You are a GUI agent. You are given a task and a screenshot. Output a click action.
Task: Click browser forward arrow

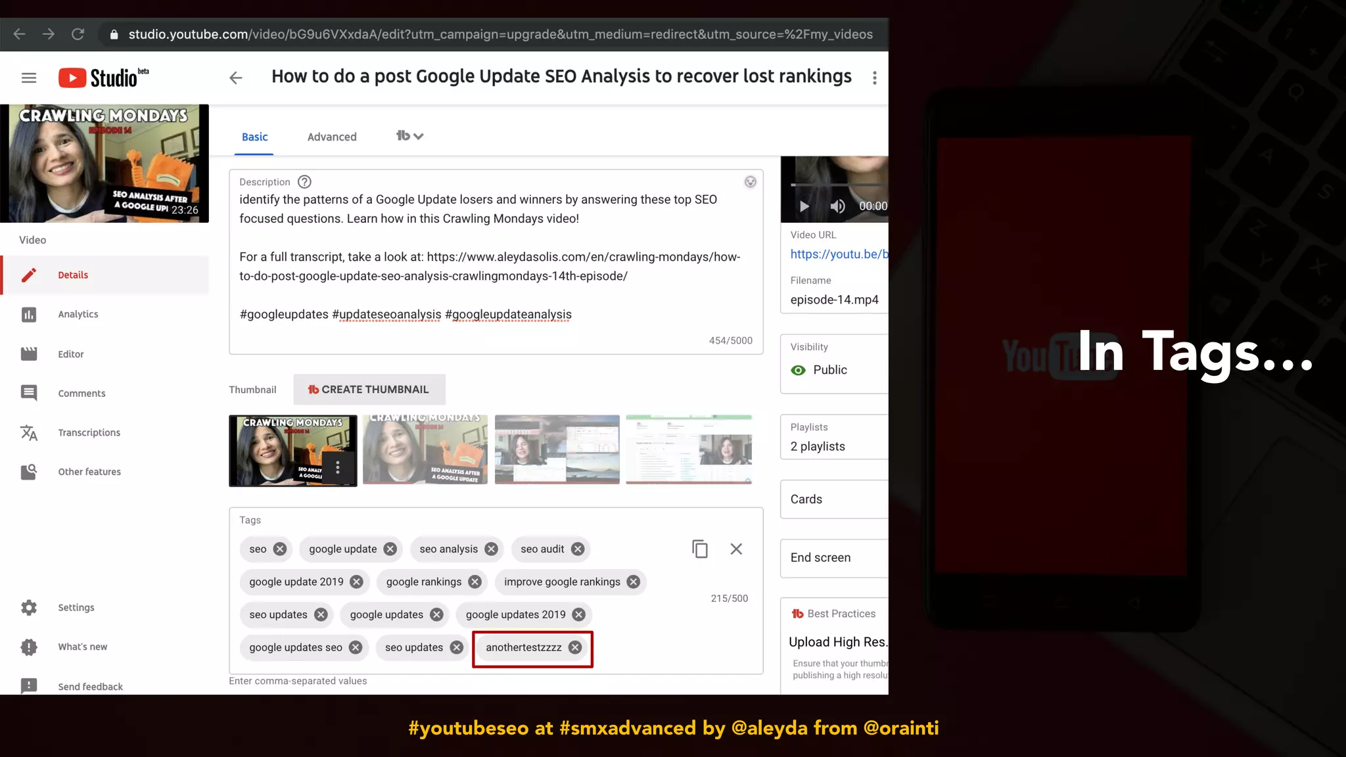click(x=49, y=34)
